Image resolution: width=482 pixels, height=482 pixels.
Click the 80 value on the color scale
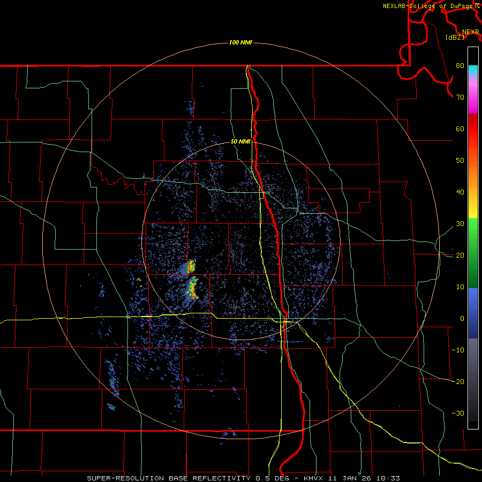[x=460, y=66]
